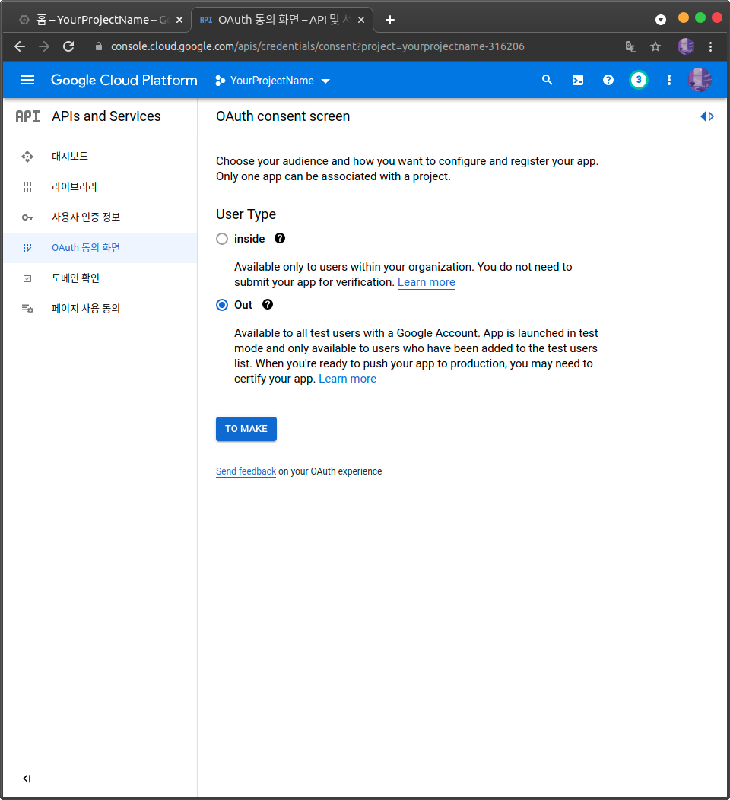Screen dimensions: 730x800
Task: Collapse the sidebar with bottom arrow icon
Action: point(27,779)
